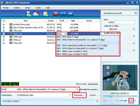Open the Qualité de la vidéo dropdown
Viewport: 140px width, 106px height.
[134, 36]
